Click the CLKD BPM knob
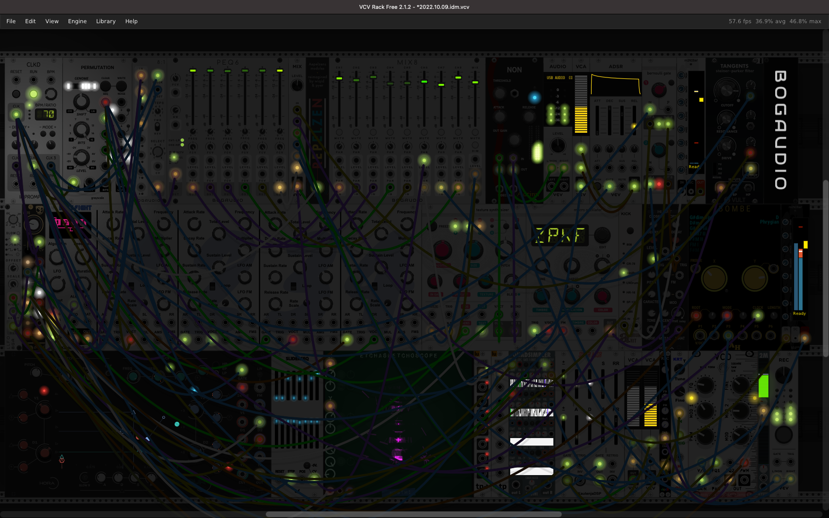Screen dimensions: 829x518 [51, 94]
